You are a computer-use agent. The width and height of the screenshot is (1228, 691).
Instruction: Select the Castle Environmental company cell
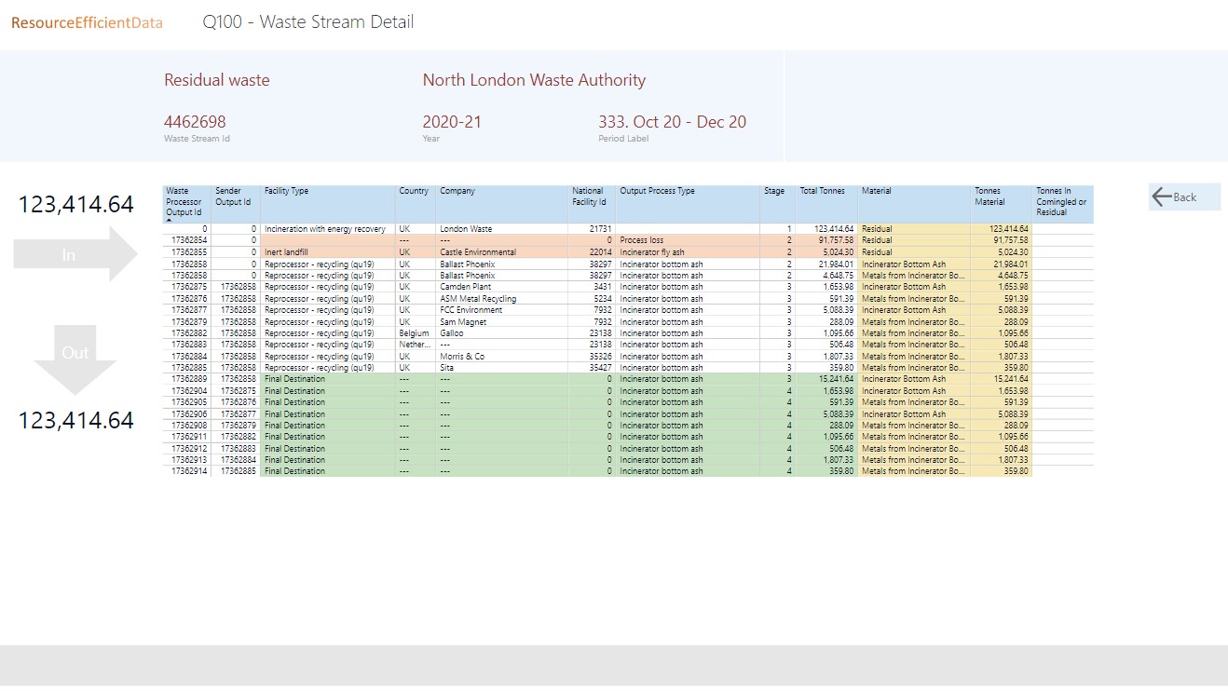point(478,252)
